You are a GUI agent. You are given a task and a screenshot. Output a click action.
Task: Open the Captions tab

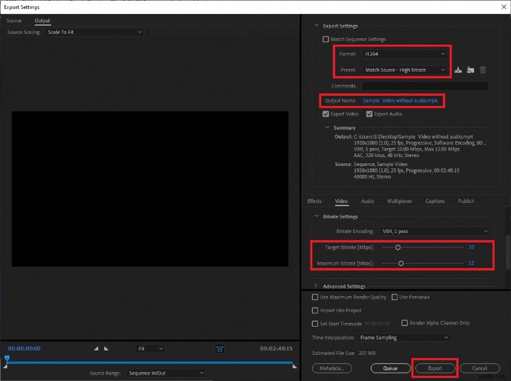pos(435,201)
